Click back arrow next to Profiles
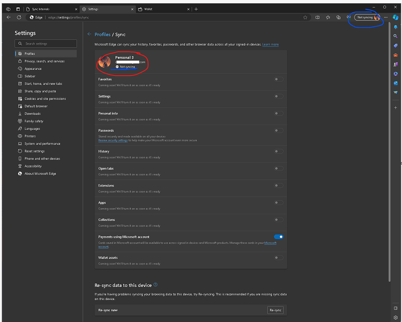Screen dimensions: 402x322 89,34
